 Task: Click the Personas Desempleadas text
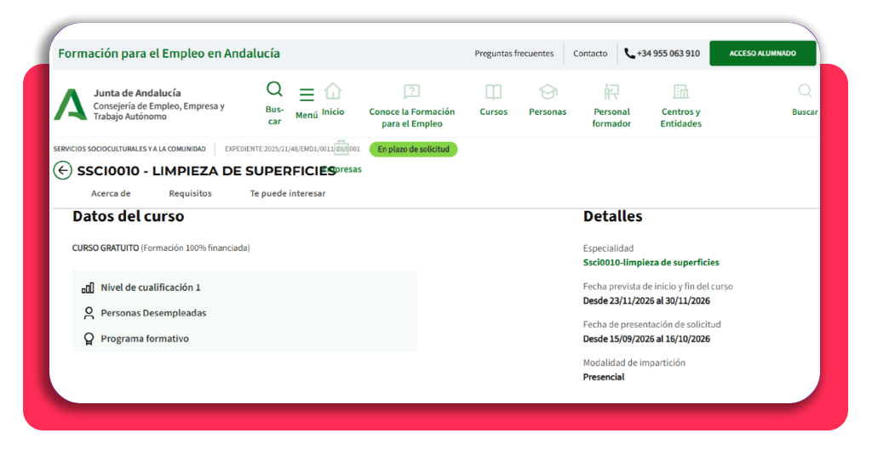click(x=153, y=313)
